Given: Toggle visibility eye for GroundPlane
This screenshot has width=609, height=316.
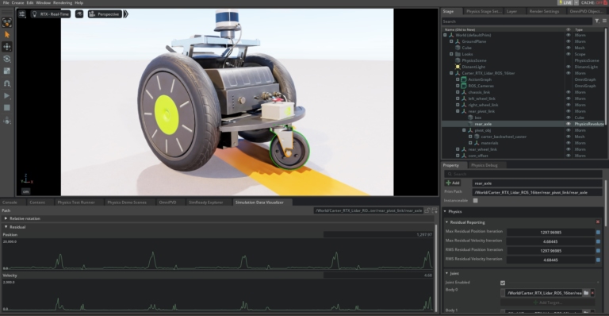Looking at the screenshot, I should [569, 41].
